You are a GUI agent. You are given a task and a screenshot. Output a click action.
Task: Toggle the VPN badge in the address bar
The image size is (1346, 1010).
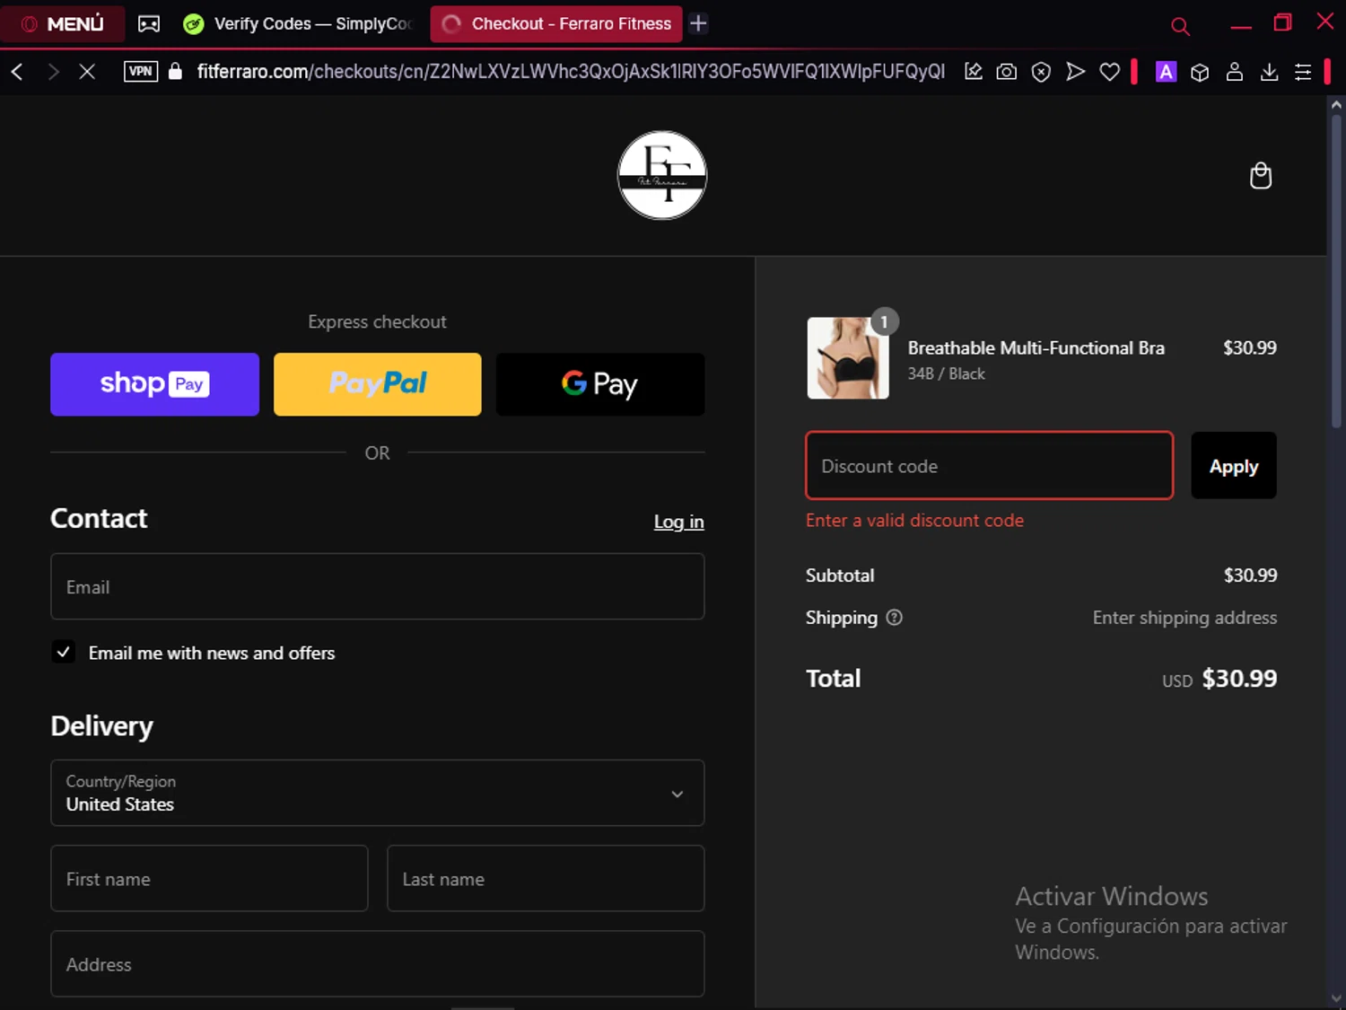[141, 72]
